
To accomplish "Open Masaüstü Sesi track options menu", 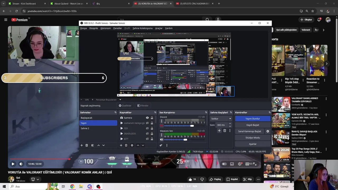I will click(162, 135).
